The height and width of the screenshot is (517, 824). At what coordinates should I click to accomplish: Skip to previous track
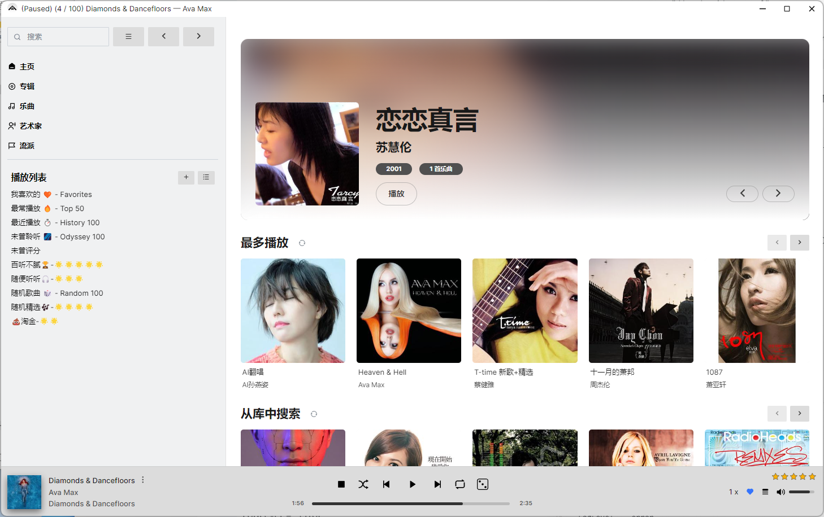[x=387, y=484]
